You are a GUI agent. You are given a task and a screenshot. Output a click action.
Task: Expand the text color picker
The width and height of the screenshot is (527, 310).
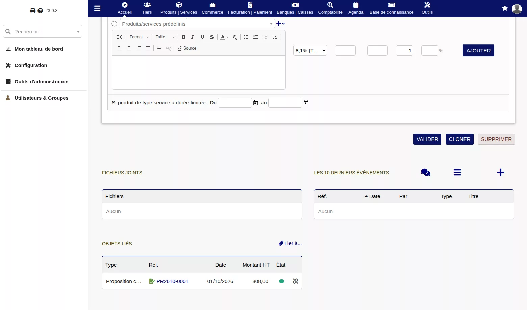coord(224,37)
